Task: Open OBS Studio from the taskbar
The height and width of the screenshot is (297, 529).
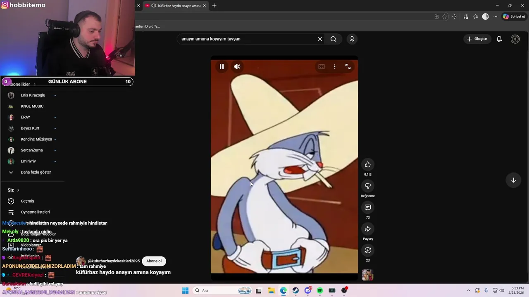Action: [344, 290]
